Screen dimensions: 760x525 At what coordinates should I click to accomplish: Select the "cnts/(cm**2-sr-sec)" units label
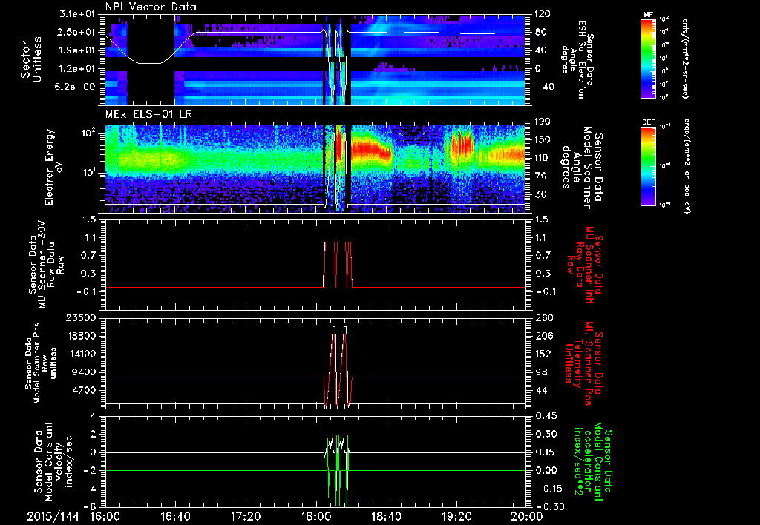point(685,58)
